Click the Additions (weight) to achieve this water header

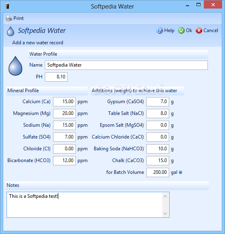pos(137,91)
